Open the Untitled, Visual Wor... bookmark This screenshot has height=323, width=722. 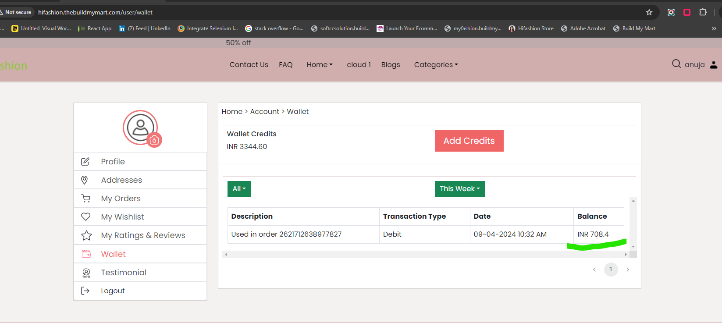pyautogui.click(x=41, y=28)
